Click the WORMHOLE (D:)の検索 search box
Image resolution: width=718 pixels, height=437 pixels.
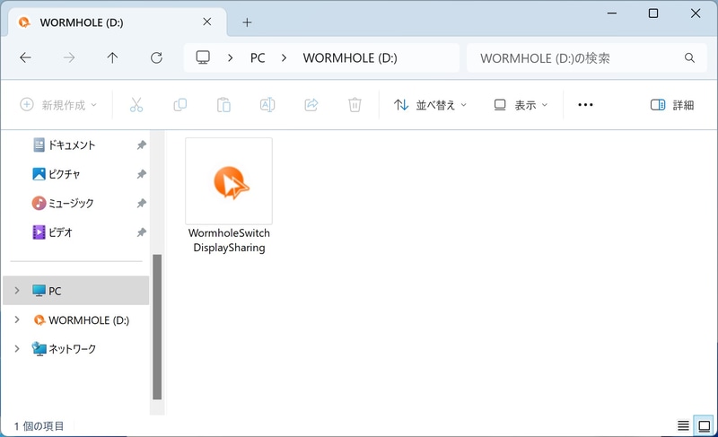(587, 58)
